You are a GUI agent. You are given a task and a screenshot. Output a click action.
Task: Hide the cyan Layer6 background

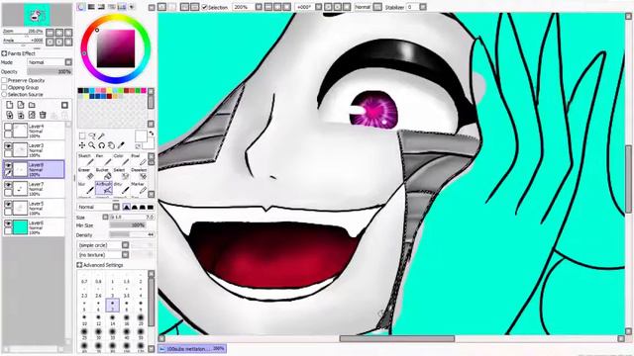point(8,223)
